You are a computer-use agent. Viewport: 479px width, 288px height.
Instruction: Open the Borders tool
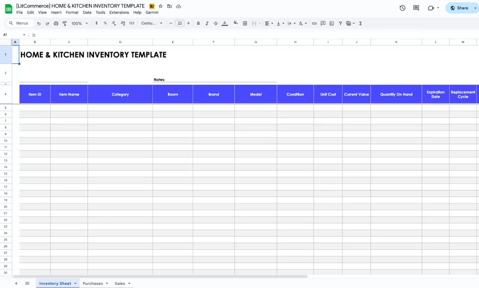(x=245, y=23)
